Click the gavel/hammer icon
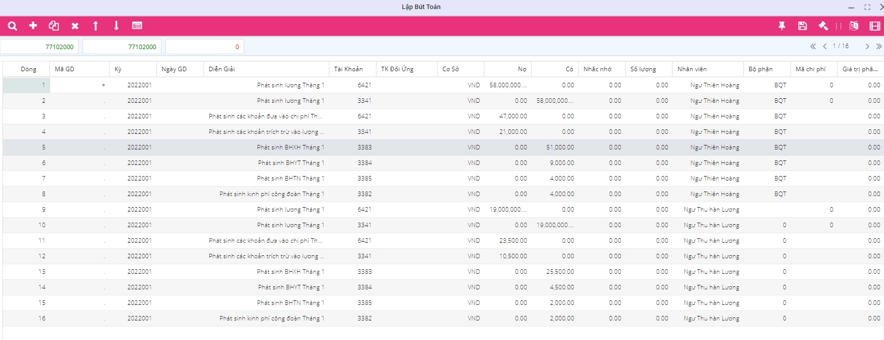 823,26
